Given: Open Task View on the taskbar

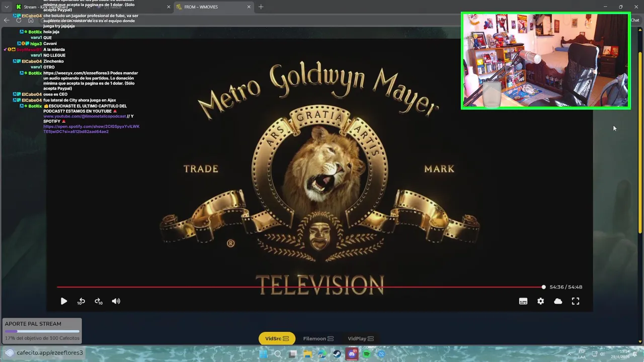Looking at the screenshot, I should 292,354.
